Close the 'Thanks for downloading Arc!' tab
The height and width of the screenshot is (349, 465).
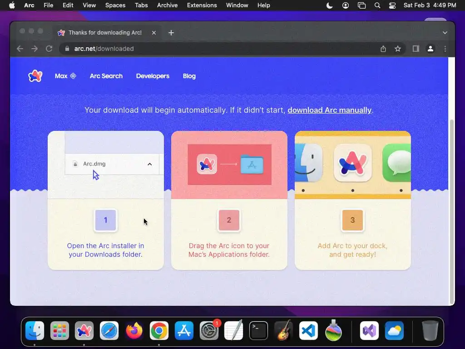(x=153, y=33)
